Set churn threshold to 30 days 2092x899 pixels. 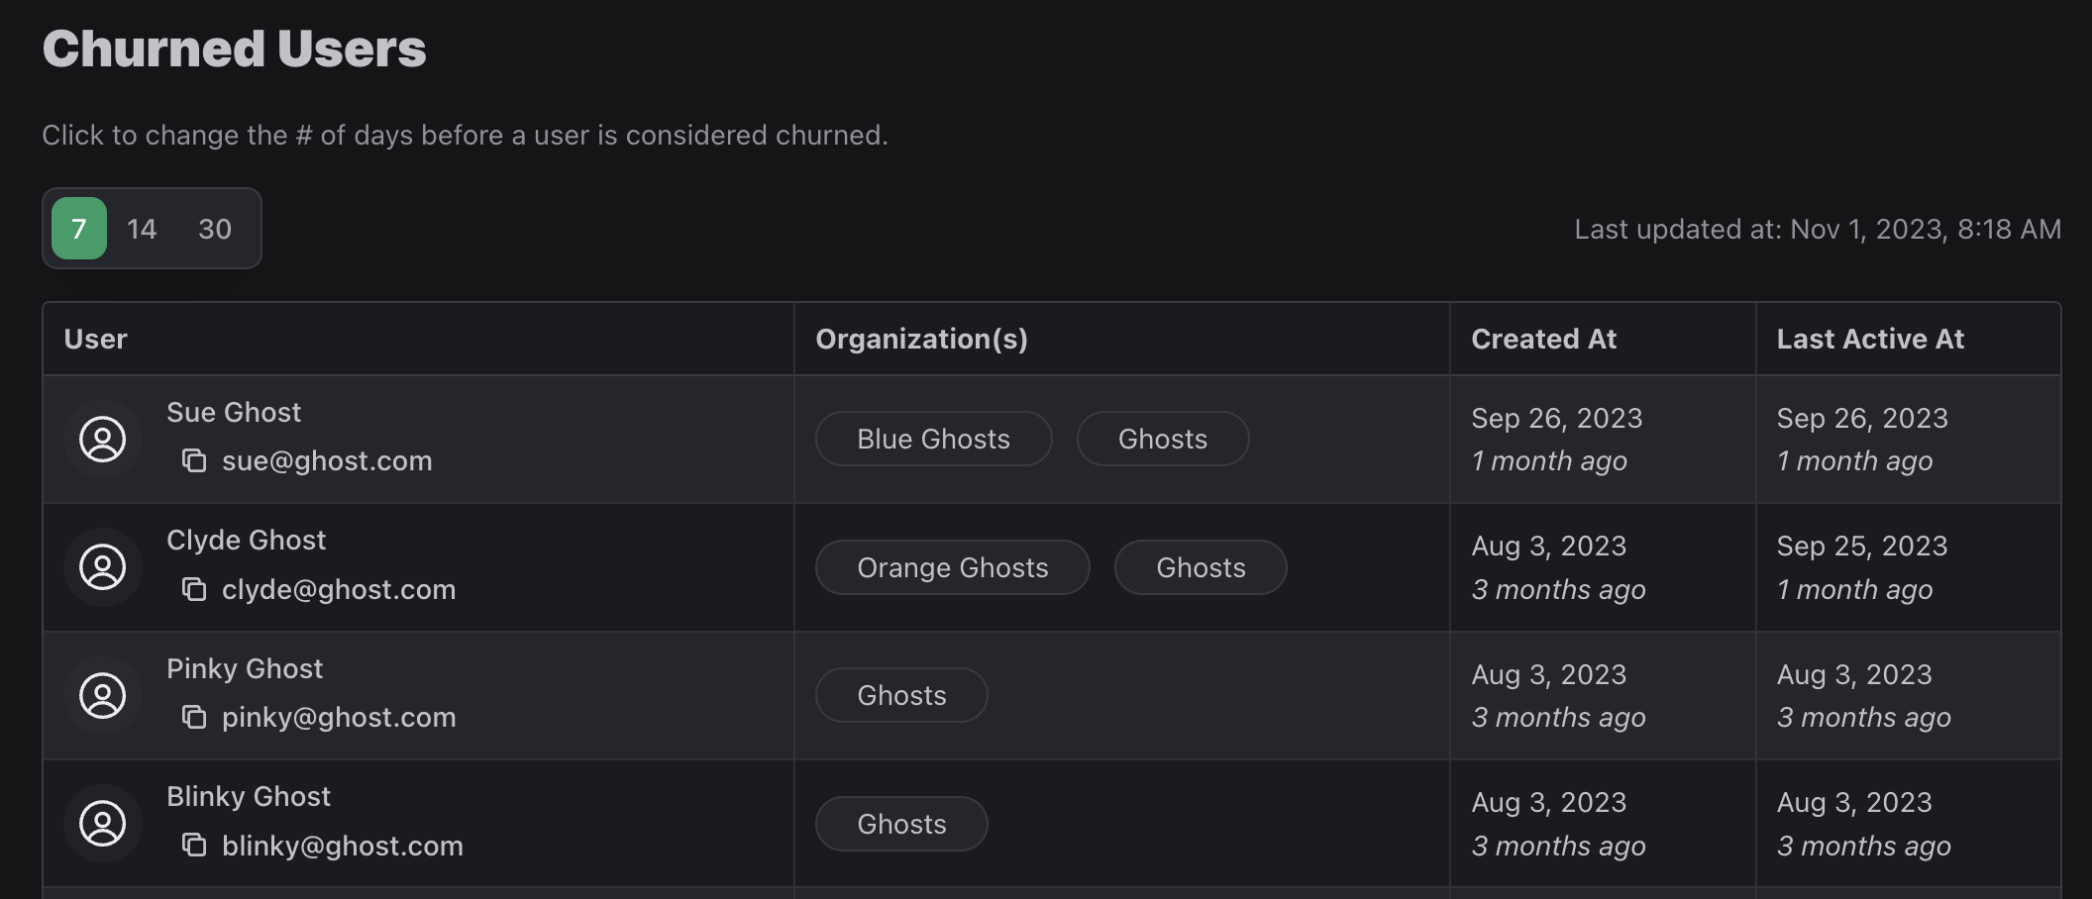[214, 229]
